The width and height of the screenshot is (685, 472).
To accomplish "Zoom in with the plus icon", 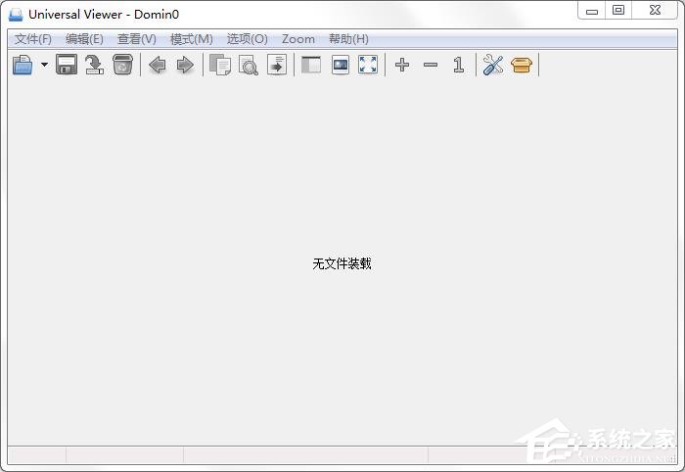I will click(x=402, y=66).
